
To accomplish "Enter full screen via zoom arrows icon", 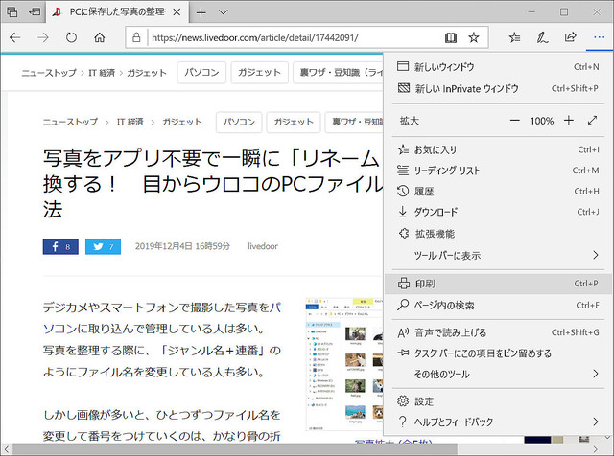I will (x=593, y=121).
